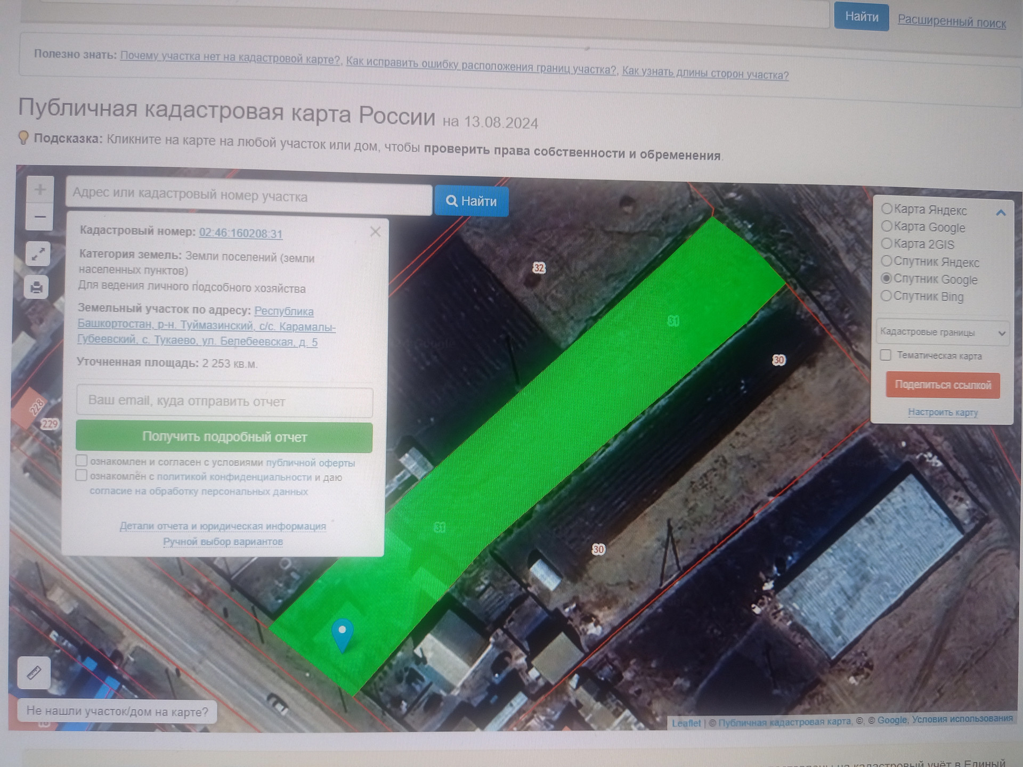Select Спутник Bing radio option
Image resolution: width=1023 pixels, height=767 pixels.
click(886, 296)
